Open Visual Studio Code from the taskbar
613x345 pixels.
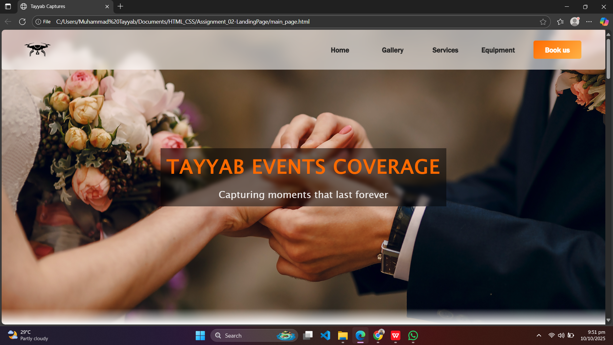325,335
